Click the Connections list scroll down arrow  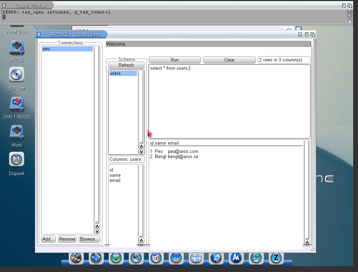click(x=97, y=232)
